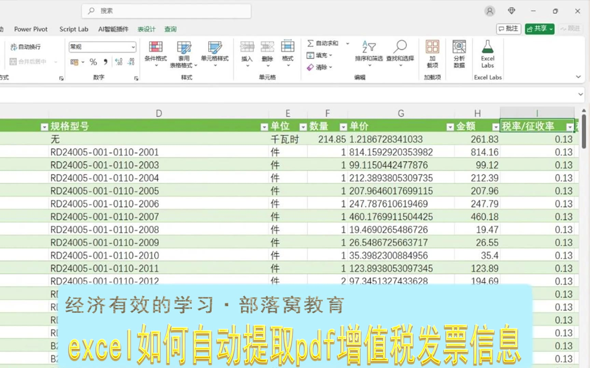Image resolution: width=590 pixels, height=368 pixels.
Task: Toggle the comma style number format
Action: pos(106,62)
